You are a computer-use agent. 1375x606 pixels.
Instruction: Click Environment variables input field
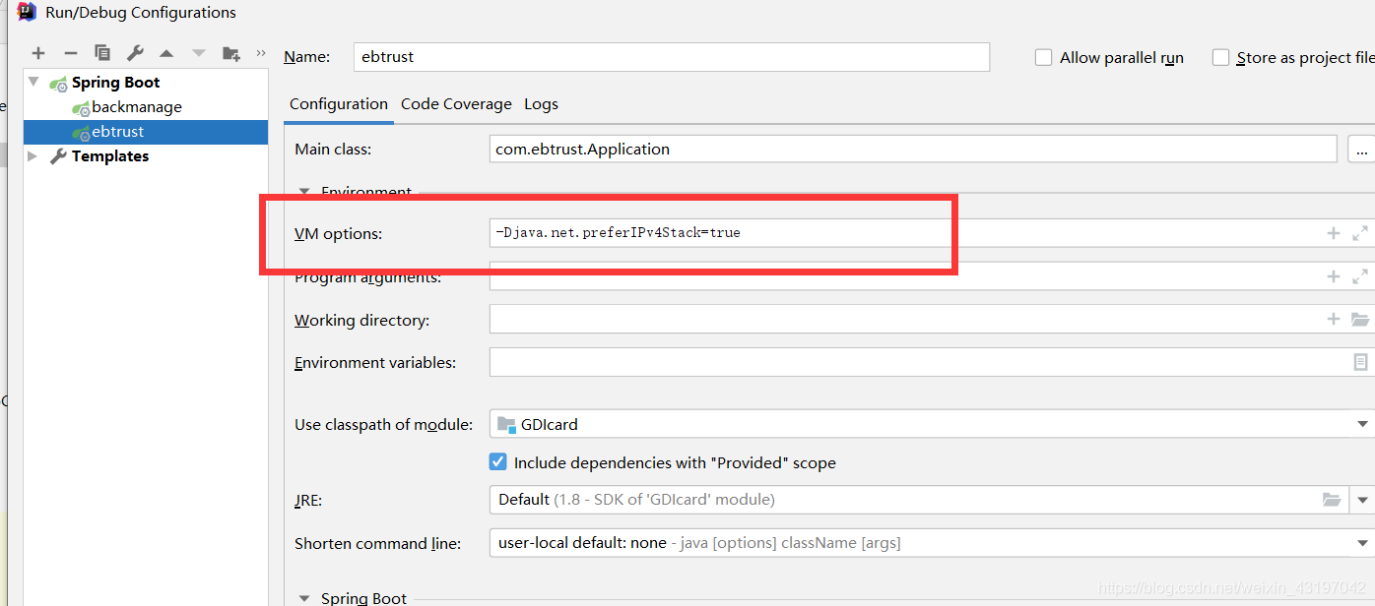[932, 362]
